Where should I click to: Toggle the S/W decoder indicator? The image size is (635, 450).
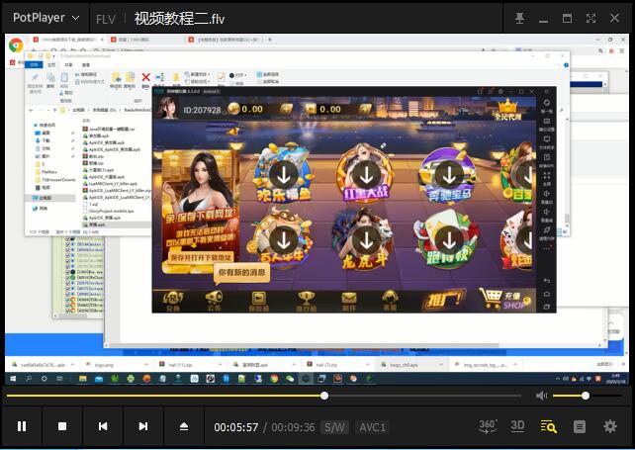coord(334,427)
